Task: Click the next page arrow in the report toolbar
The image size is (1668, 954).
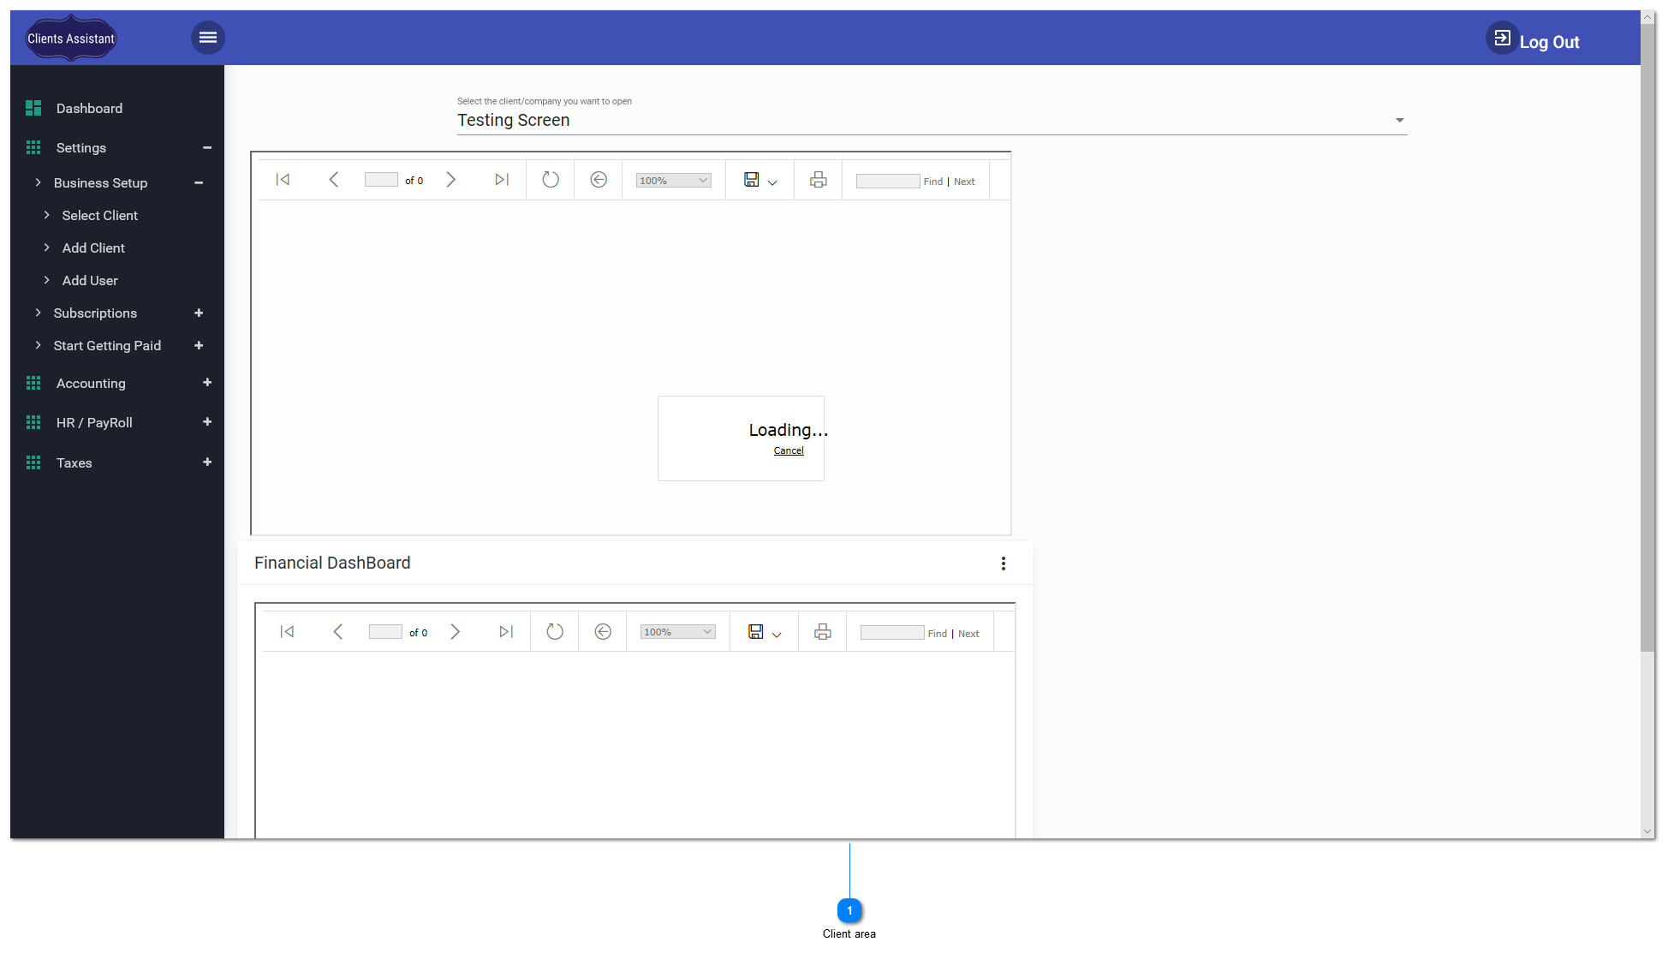Action: pyautogui.click(x=451, y=180)
